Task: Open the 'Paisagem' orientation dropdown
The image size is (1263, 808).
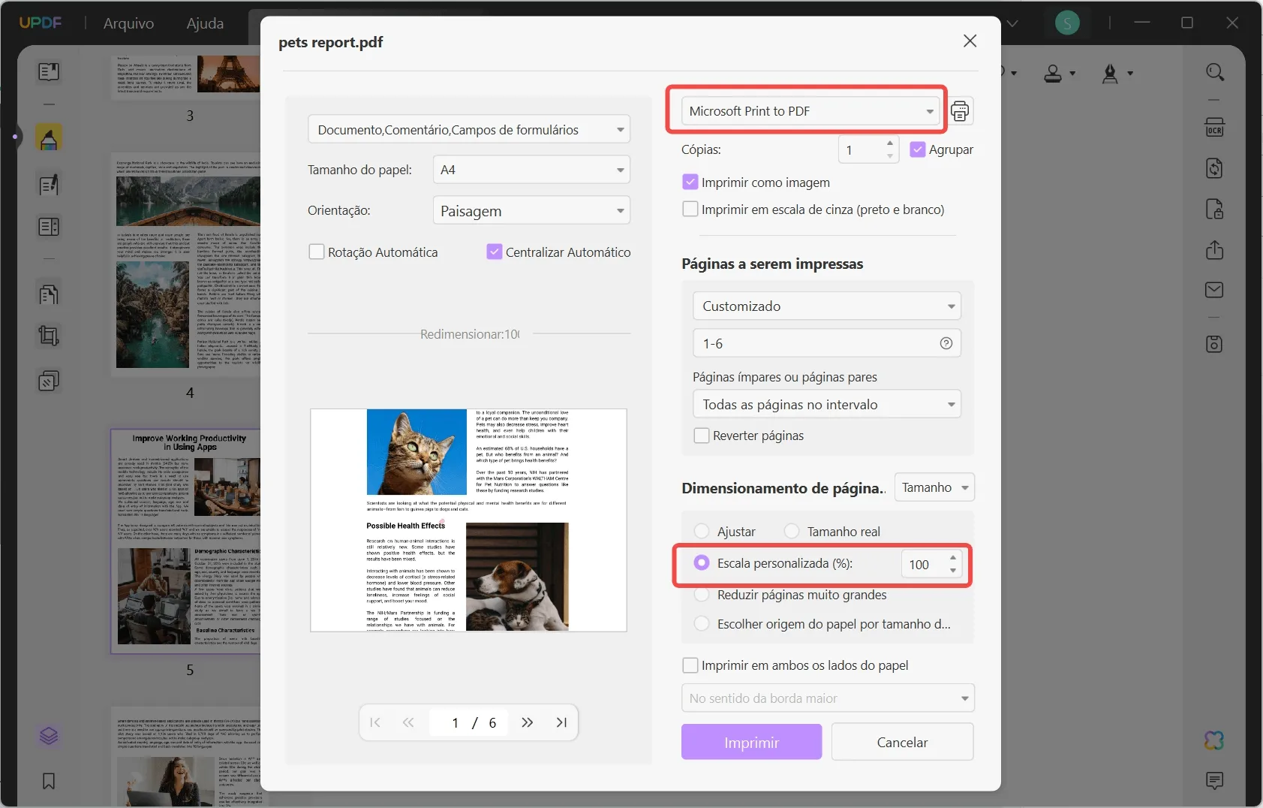Action: (x=531, y=210)
